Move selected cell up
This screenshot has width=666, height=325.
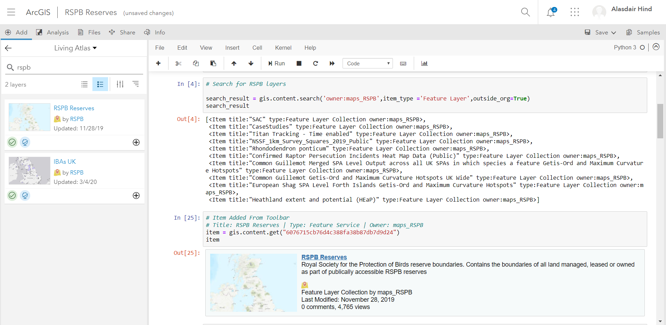coord(234,63)
